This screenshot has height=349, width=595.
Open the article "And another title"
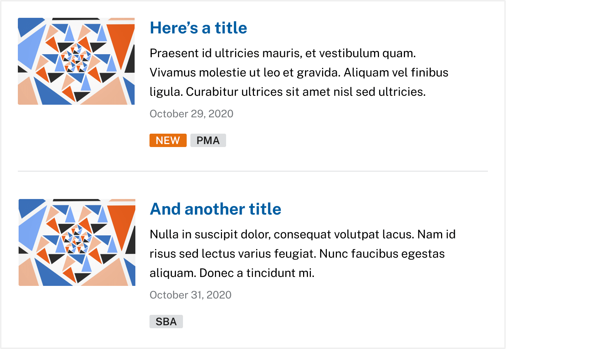pyautogui.click(x=215, y=209)
